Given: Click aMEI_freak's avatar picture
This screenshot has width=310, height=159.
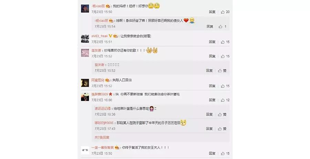Looking at the screenshot, I should click(85, 39).
